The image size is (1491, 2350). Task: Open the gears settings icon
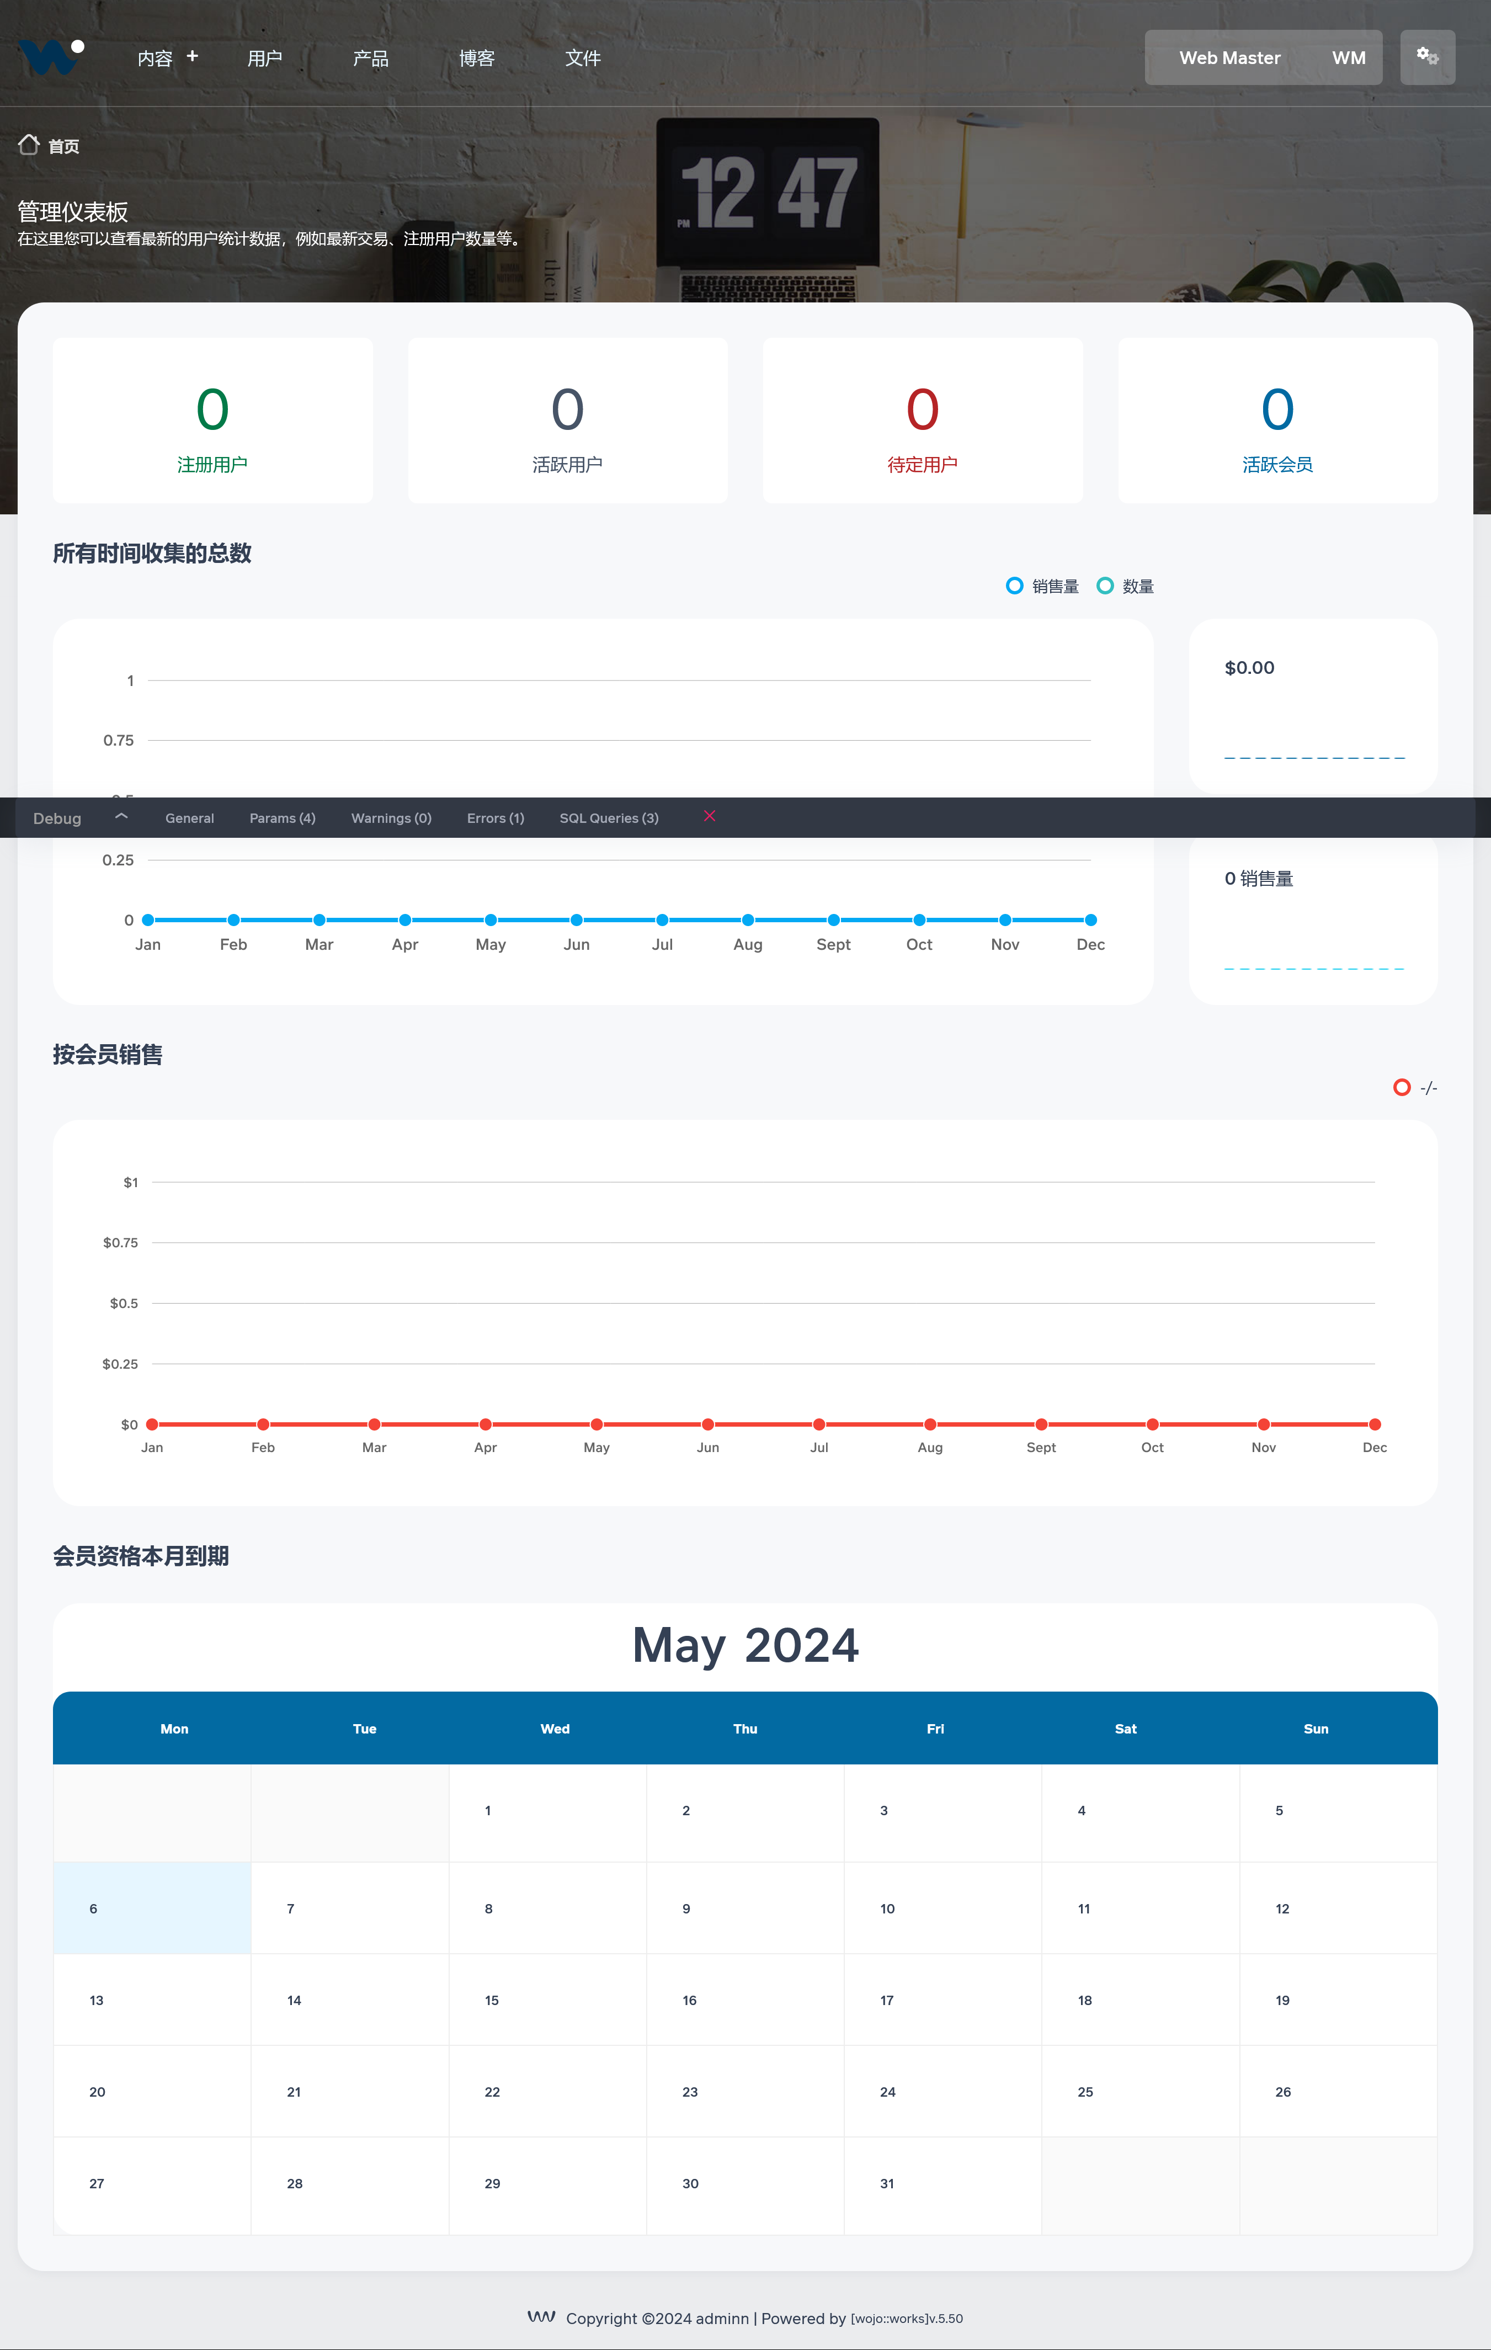1426,57
